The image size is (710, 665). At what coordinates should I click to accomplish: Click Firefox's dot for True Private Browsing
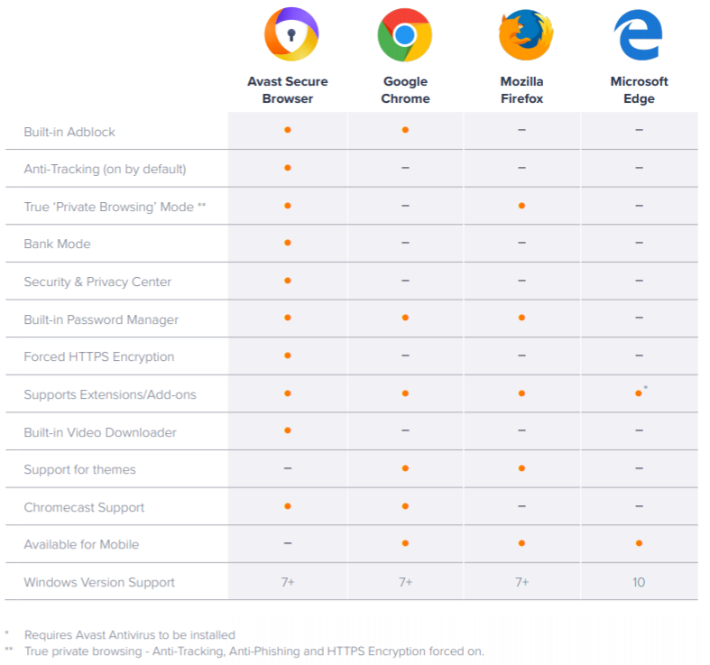click(522, 207)
